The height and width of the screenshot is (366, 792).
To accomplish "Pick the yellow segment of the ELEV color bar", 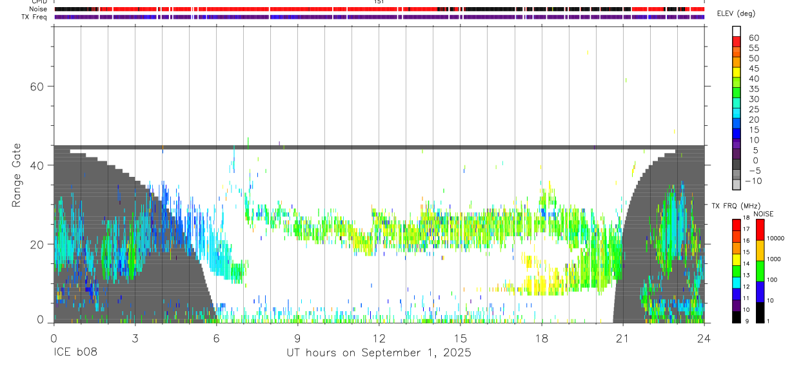I will (x=737, y=71).
